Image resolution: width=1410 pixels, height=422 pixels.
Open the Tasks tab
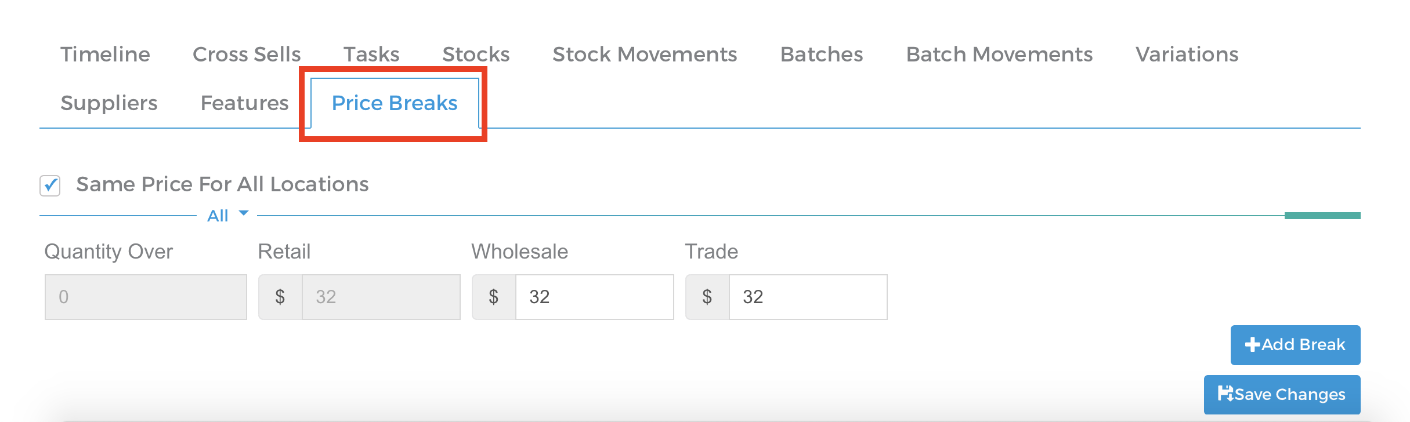tap(371, 54)
